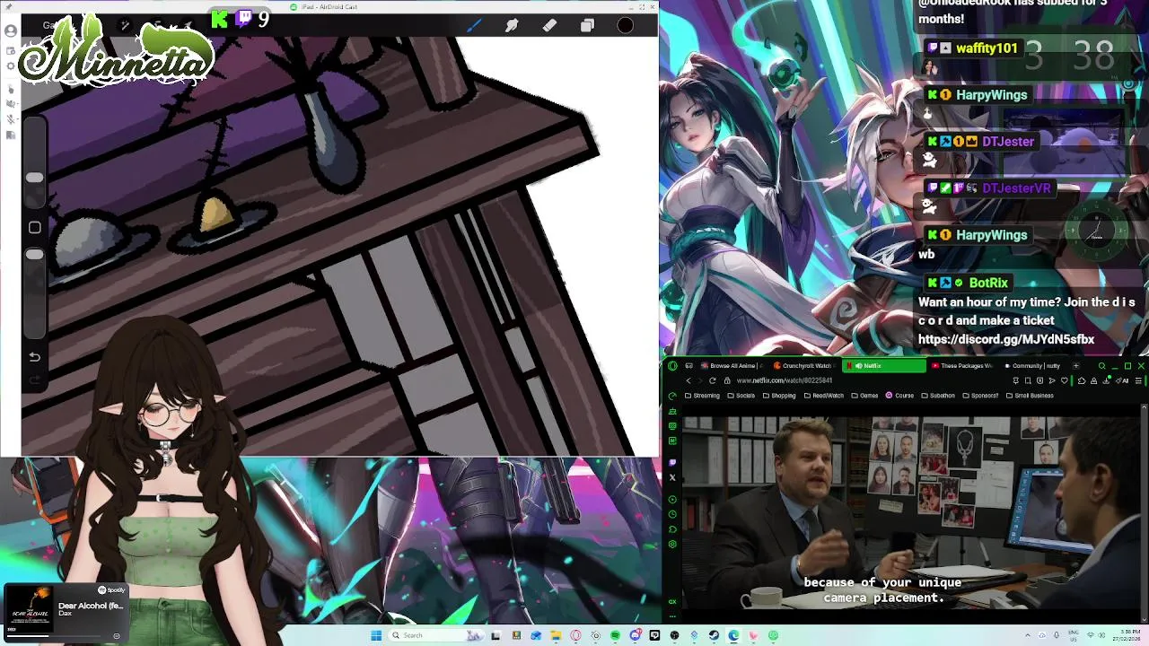1149x646 pixels.
Task: Click the waffity101 username in chat
Action: (x=987, y=48)
